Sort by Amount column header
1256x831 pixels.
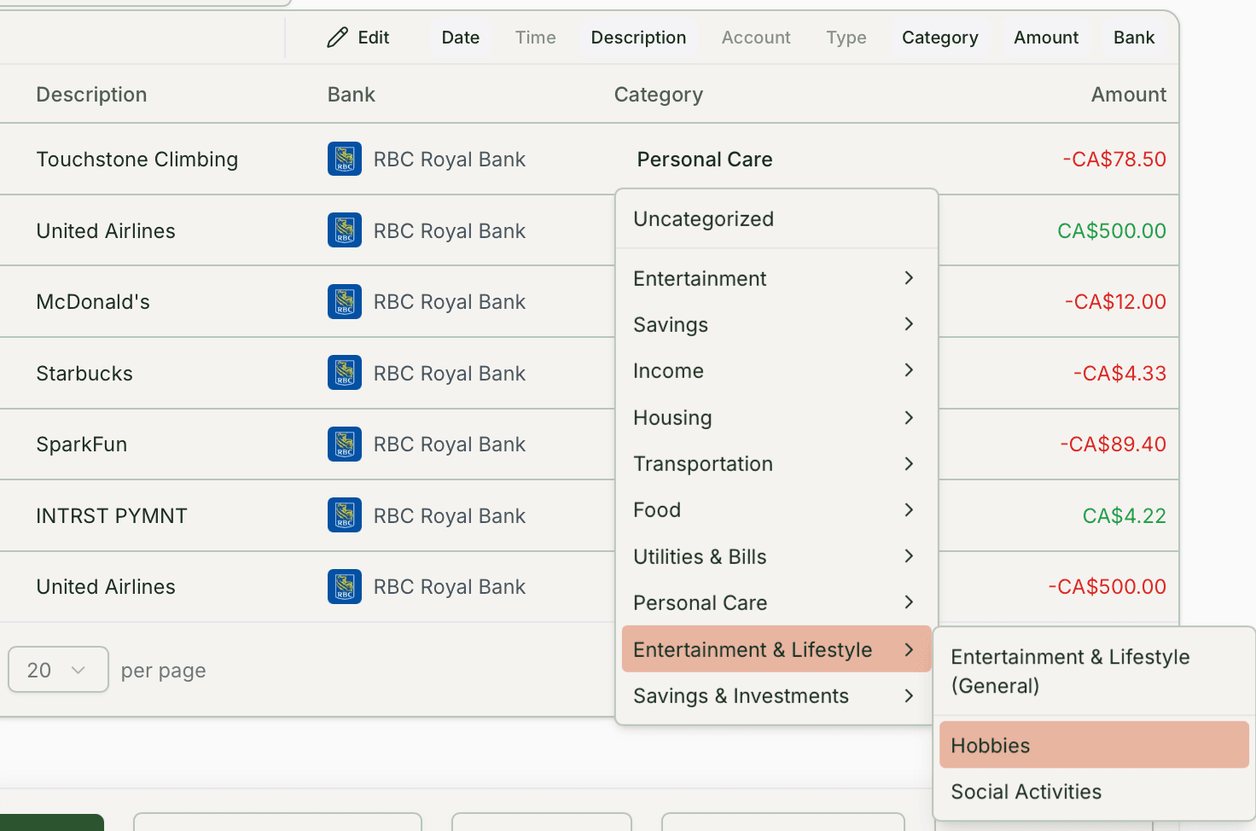tap(1128, 95)
